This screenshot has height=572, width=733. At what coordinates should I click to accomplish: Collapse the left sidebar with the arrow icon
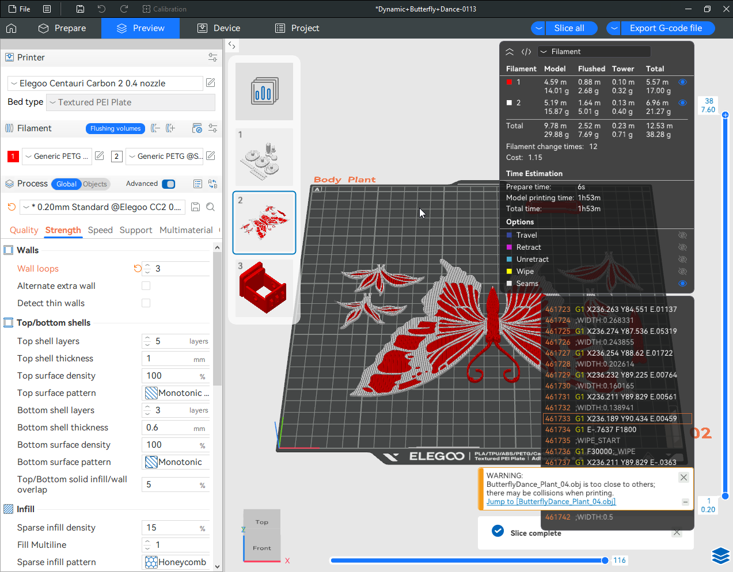(x=231, y=45)
